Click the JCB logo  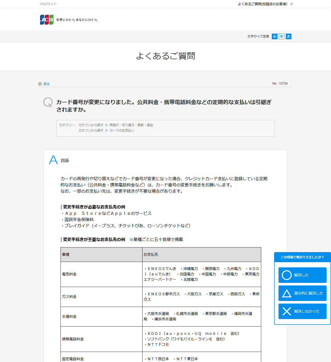tap(47, 20)
